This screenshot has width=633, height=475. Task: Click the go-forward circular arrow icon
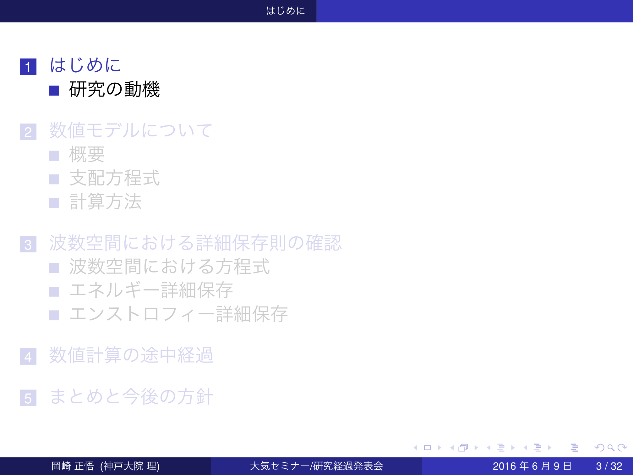(622, 448)
